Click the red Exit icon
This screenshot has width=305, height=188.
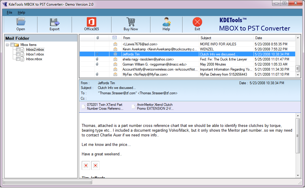pos(197,22)
